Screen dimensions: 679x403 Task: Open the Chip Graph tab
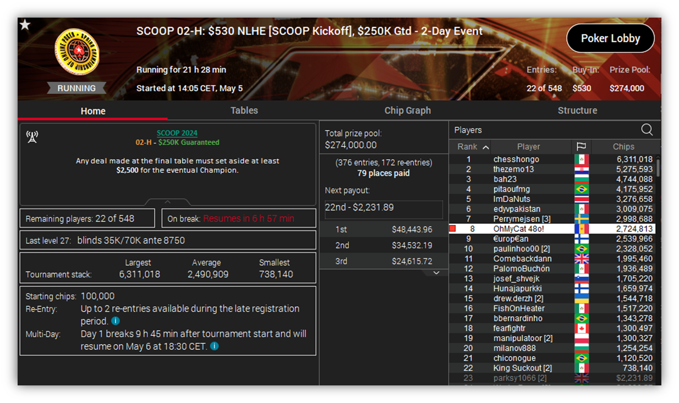click(x=408, y=111)
